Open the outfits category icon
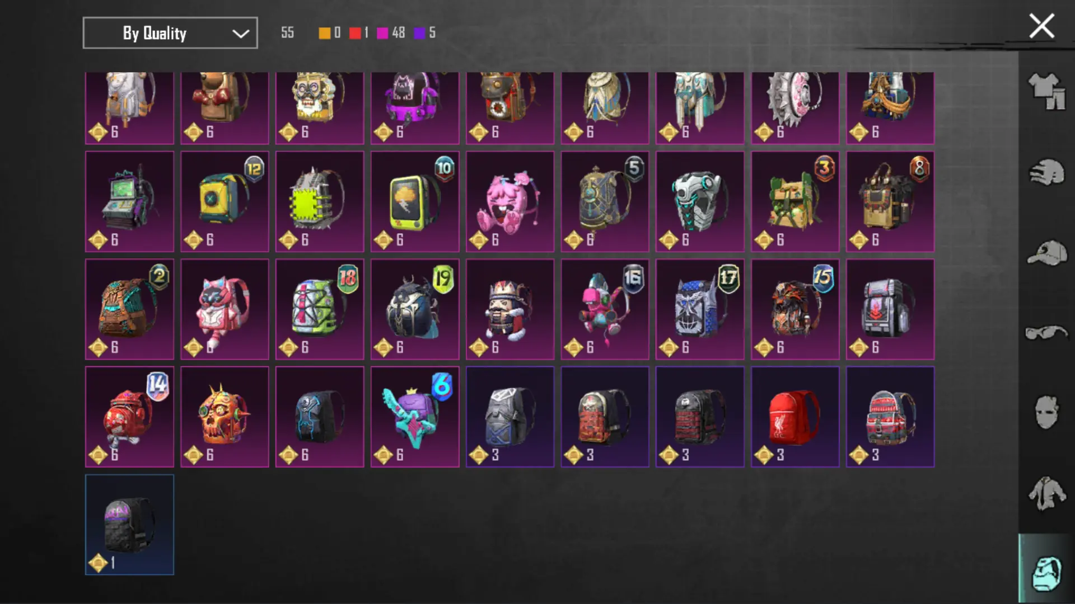Image resolution: width=1075 pixels, height=604 pixels. [1046, 92]
